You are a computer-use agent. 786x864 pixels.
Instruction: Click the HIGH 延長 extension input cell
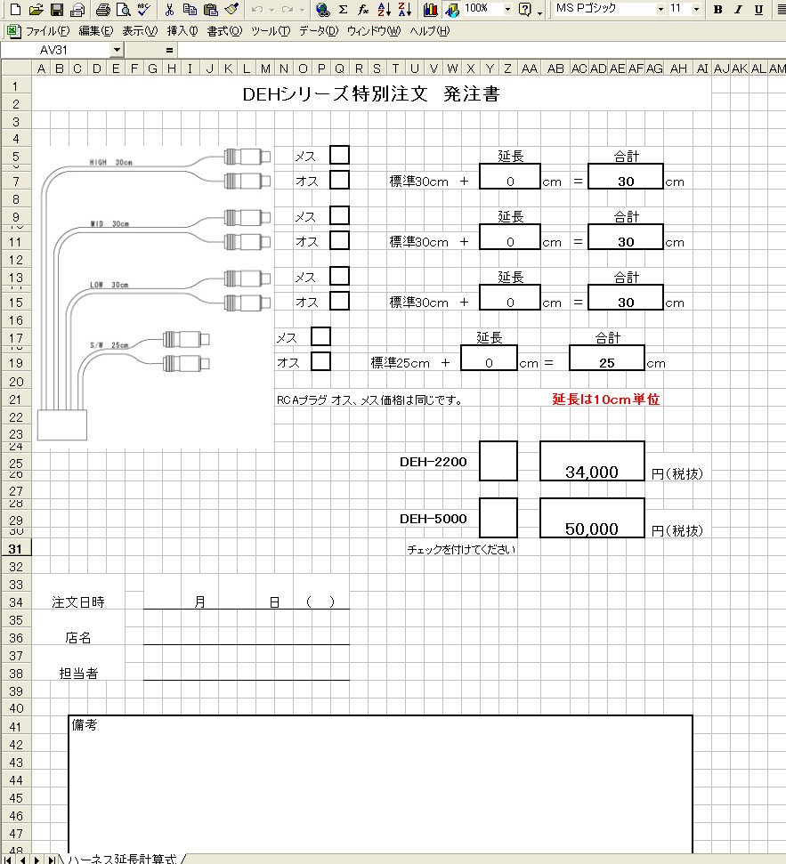click(x=510, y=176)
